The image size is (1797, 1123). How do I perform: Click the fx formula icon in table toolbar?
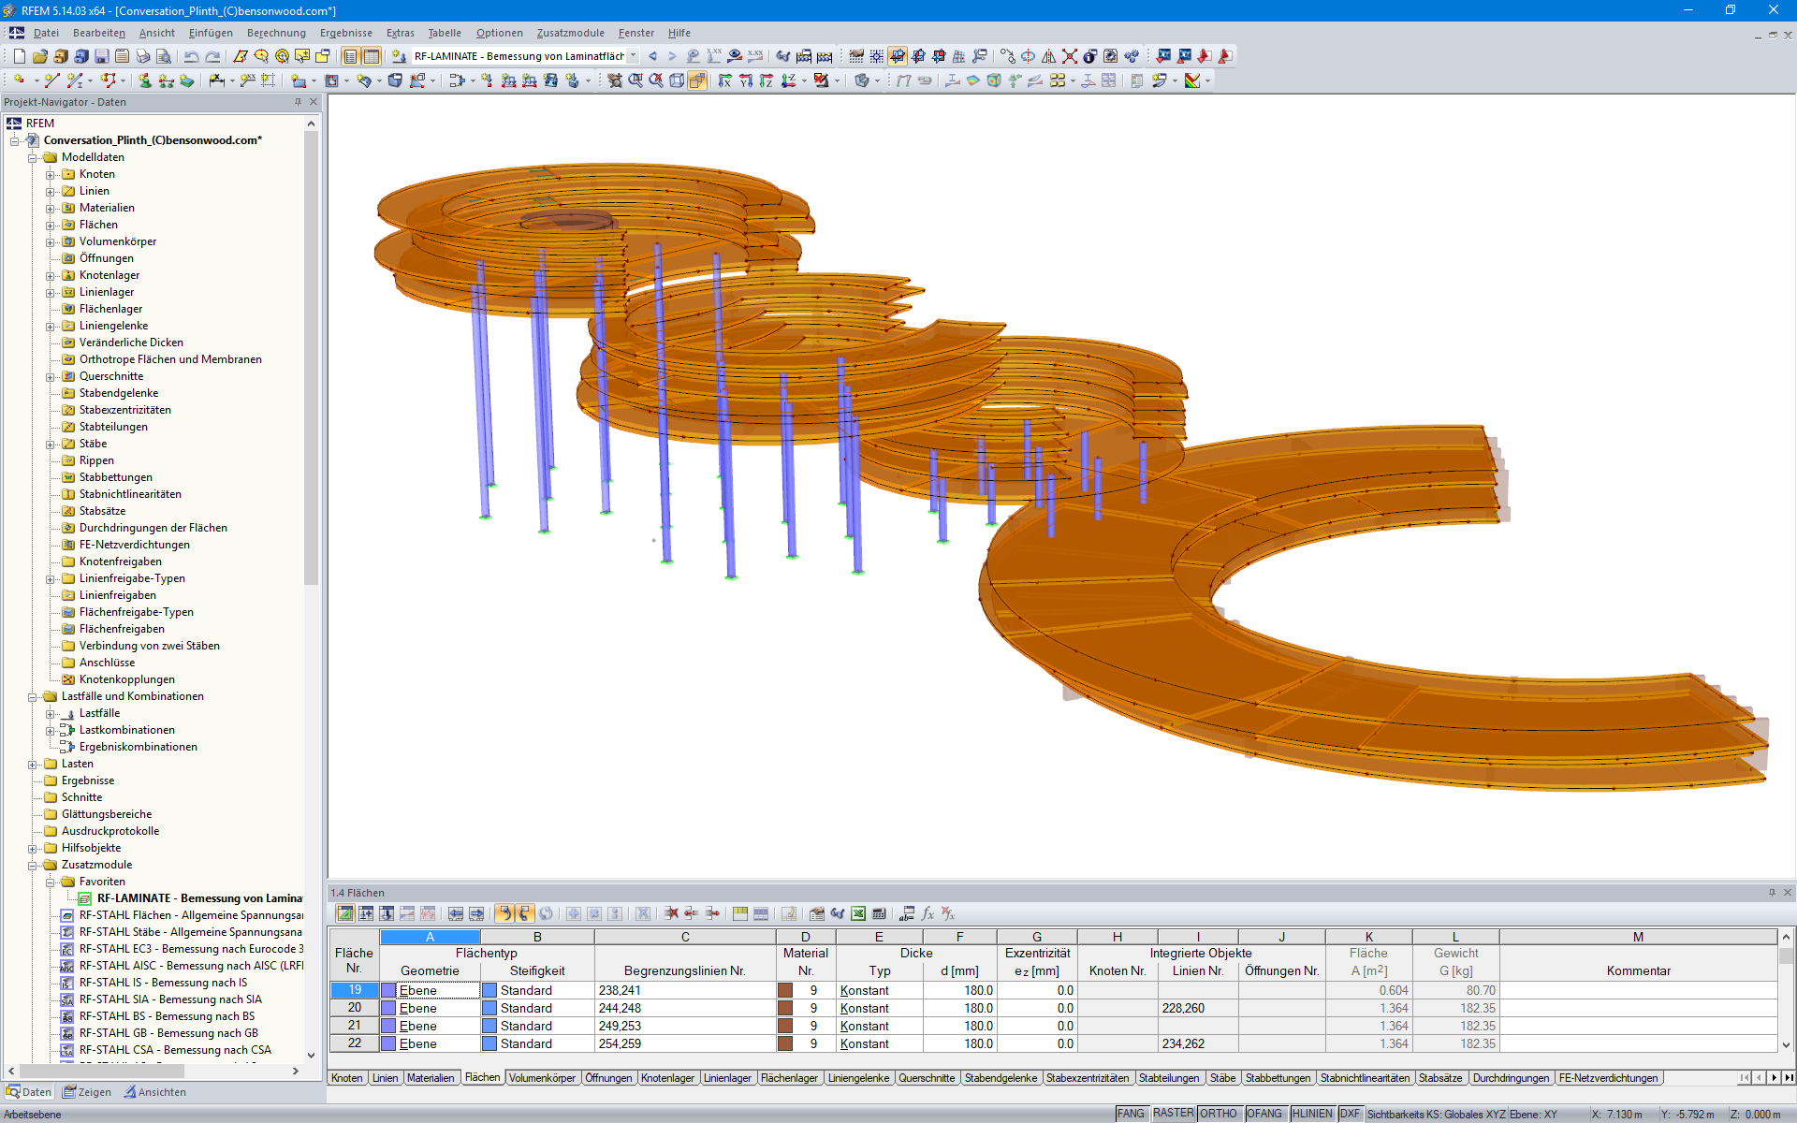coord(928,913)
